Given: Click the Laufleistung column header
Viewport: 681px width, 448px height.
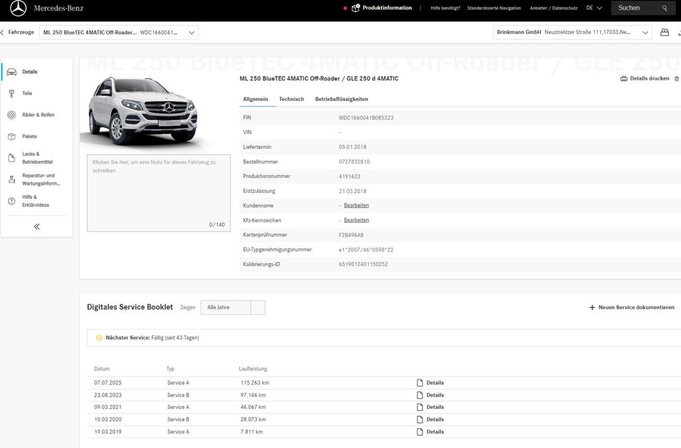Looking at the screenshot, I should tap(253, 368).
